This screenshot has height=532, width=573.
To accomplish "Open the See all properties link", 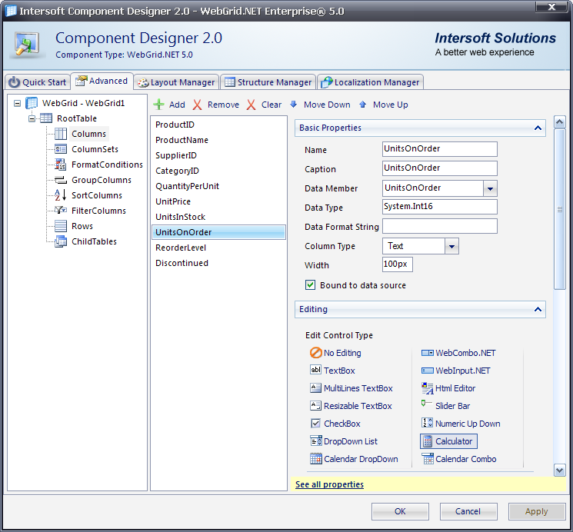I will [x=329, y=484].
